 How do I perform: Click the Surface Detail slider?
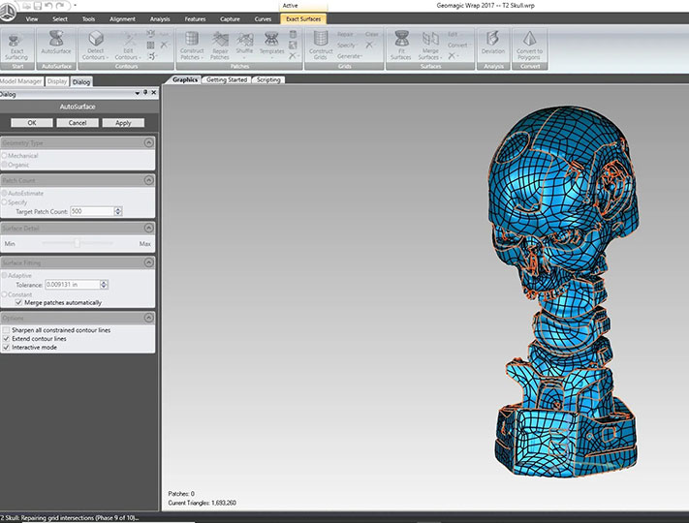coord(78,243)
